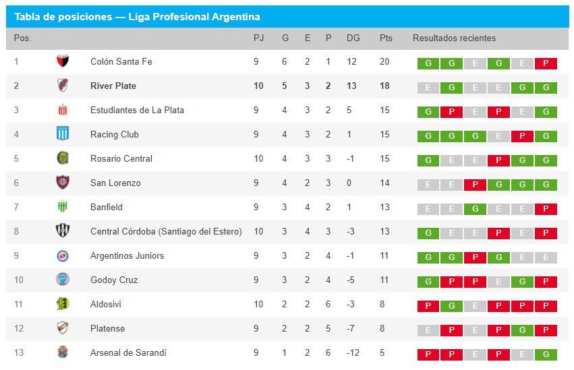This screenshot has height=370, width=574.
Task: Select the Aldosivi club crest
Action: click(63, 304)
